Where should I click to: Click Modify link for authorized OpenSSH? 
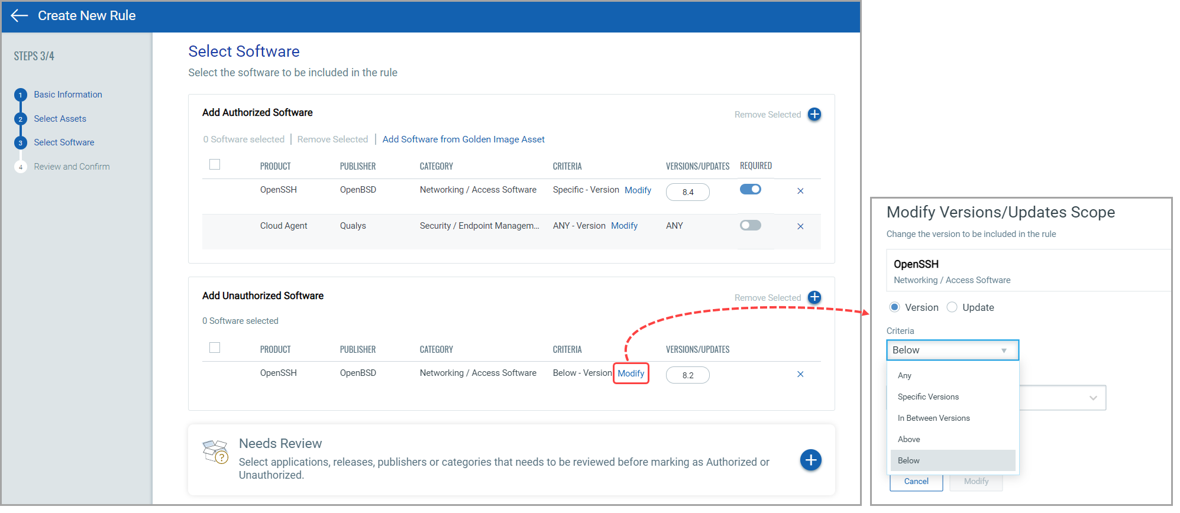pos(638,190)
